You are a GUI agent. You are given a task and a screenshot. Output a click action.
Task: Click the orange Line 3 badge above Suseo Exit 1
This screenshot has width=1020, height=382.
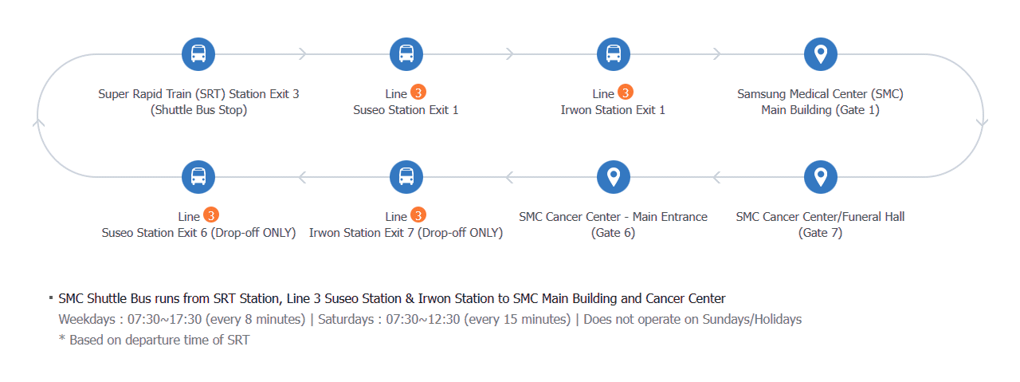click(x=418, y=93)
